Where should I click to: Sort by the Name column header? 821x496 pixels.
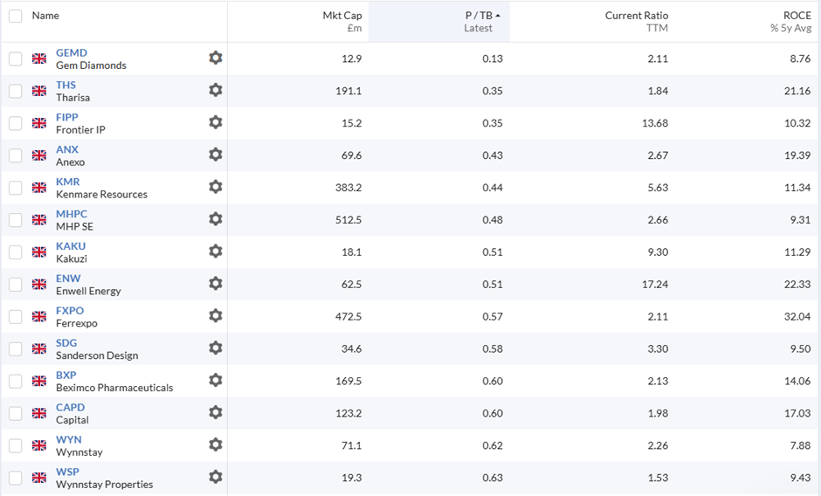(x=45, y=16)
